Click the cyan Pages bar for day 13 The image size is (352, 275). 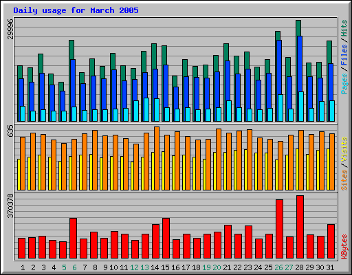pos(146,109)
